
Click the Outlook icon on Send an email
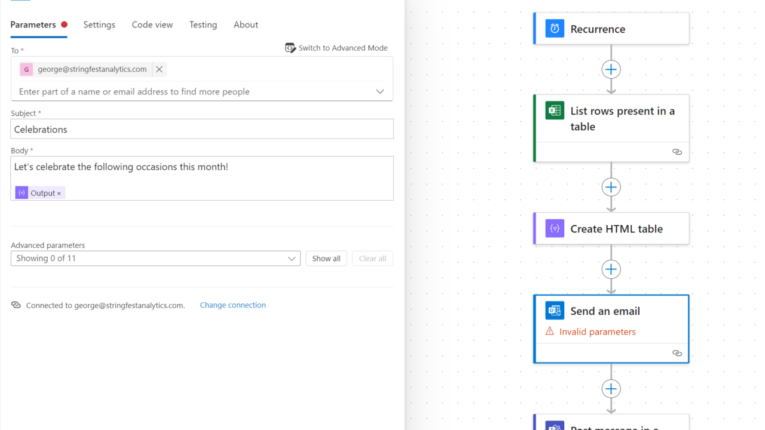pos(555,311)
